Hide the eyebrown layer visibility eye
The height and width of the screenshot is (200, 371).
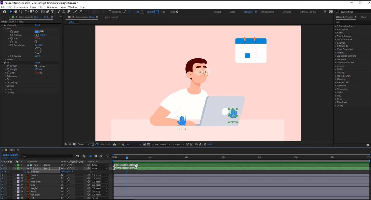click(2, 182)
